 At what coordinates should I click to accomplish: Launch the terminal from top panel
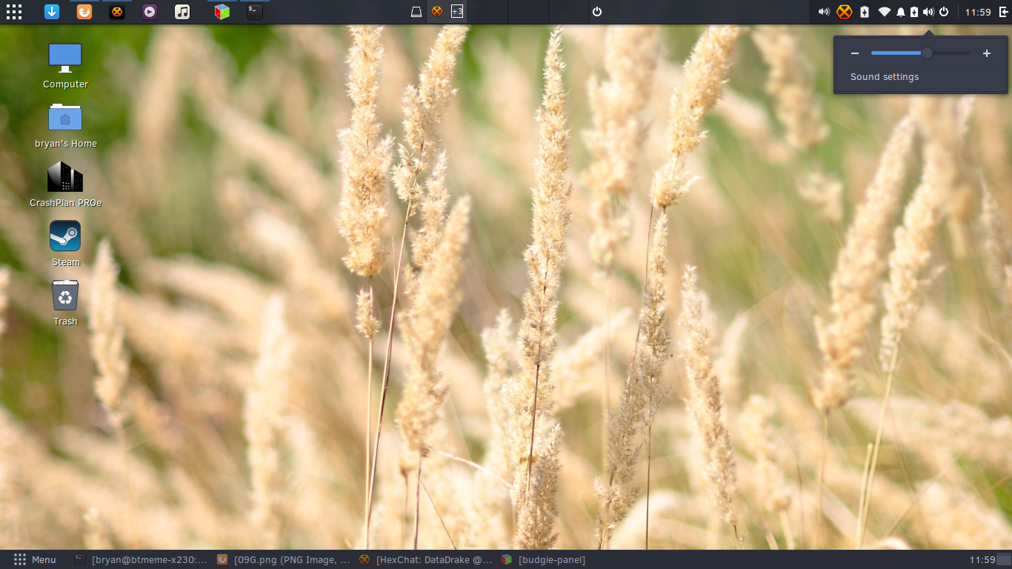[x=255, y=12]
